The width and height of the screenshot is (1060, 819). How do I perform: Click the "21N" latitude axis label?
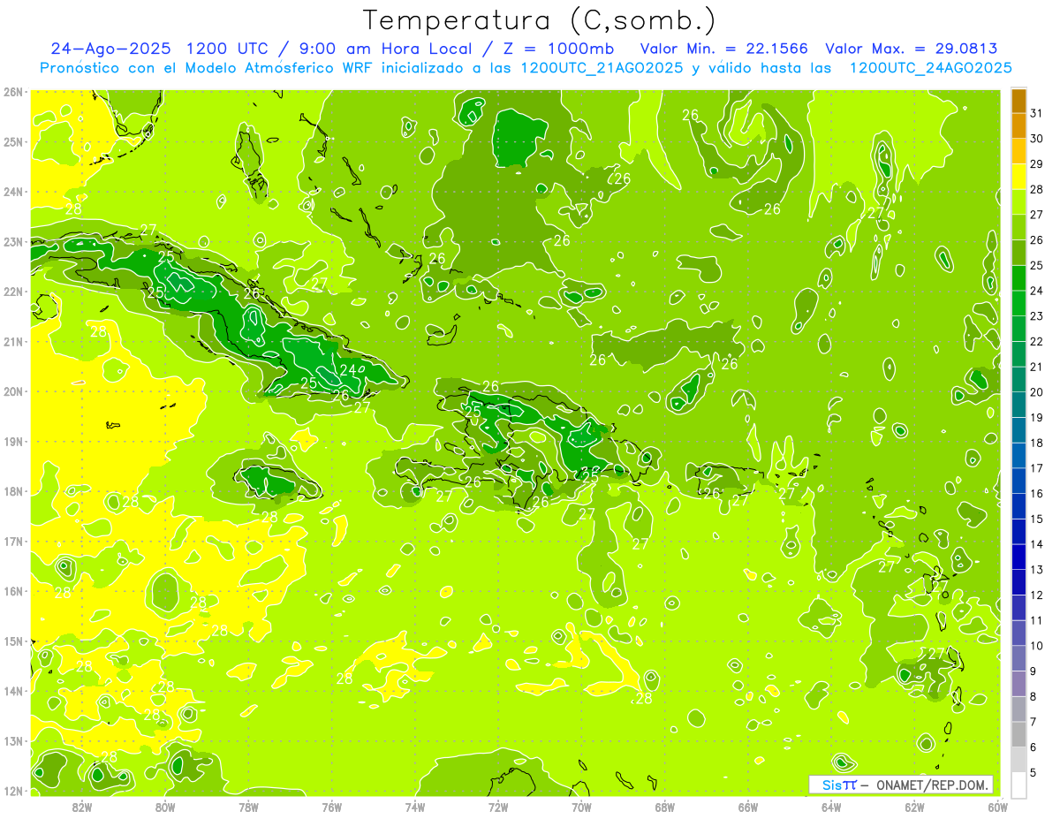click(x=14, y=341)
